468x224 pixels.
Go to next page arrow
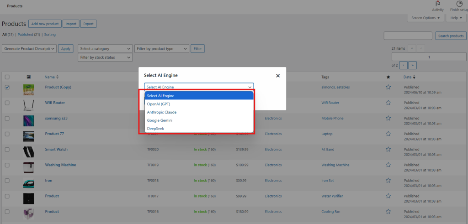click(x=403, y=65)
